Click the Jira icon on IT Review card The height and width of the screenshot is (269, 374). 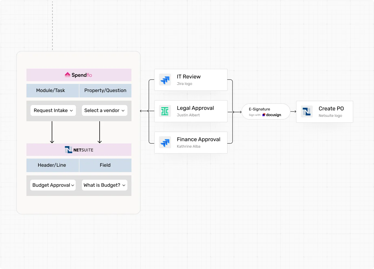click(x=165, y=80)
